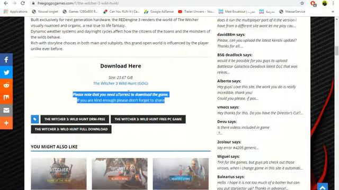Share the page on Facebook
Image resolution: width=339 pixels, height=190 pixels.
click(6, 60)
